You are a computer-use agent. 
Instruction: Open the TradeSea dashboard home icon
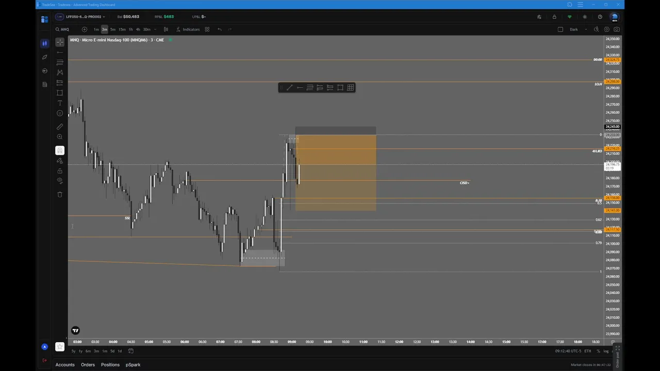pos(44,19)
